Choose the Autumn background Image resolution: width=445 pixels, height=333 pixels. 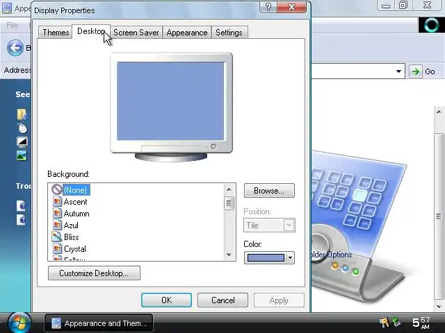point(76,214)
